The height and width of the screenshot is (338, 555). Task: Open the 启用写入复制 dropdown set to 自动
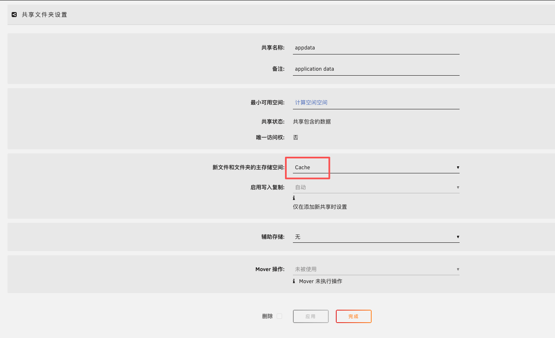[376, 188]
